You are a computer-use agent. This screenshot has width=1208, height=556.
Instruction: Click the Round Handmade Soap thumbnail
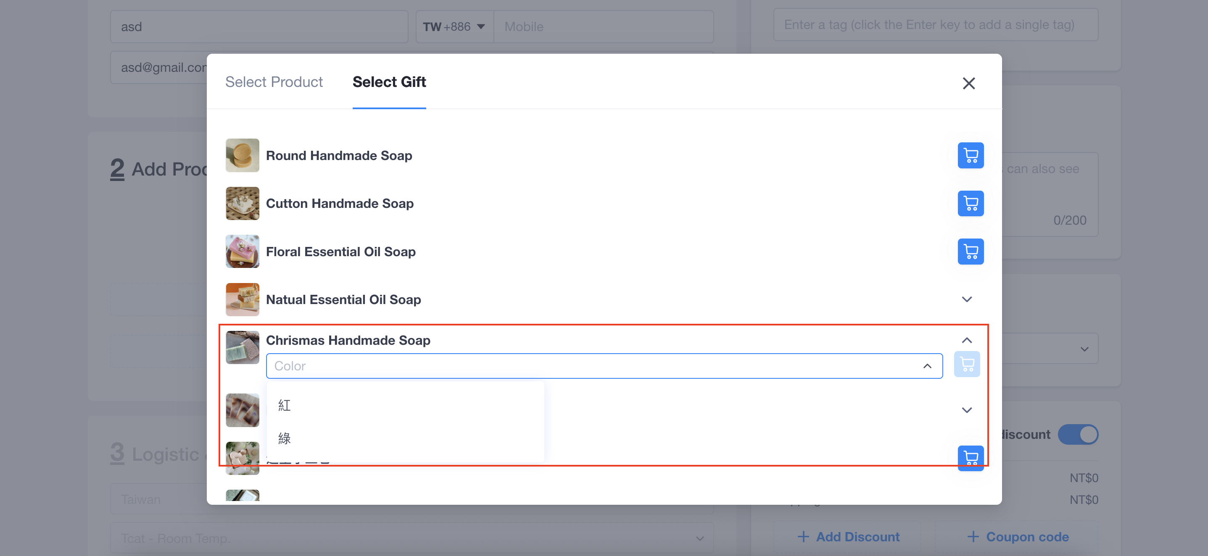tap(243, 155)
